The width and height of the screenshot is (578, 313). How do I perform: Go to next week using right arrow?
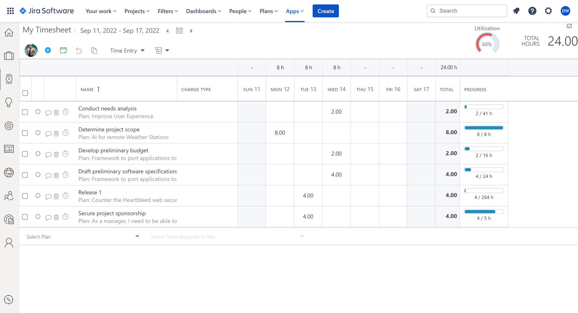pyautogui.click(x=191, y=31)
